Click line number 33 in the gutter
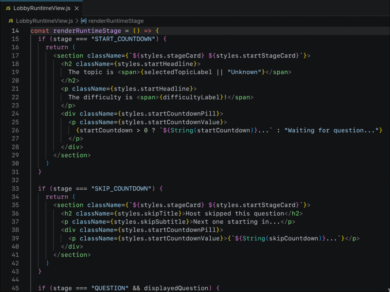This screenshot has width=390, height=292. click(15, 189)
